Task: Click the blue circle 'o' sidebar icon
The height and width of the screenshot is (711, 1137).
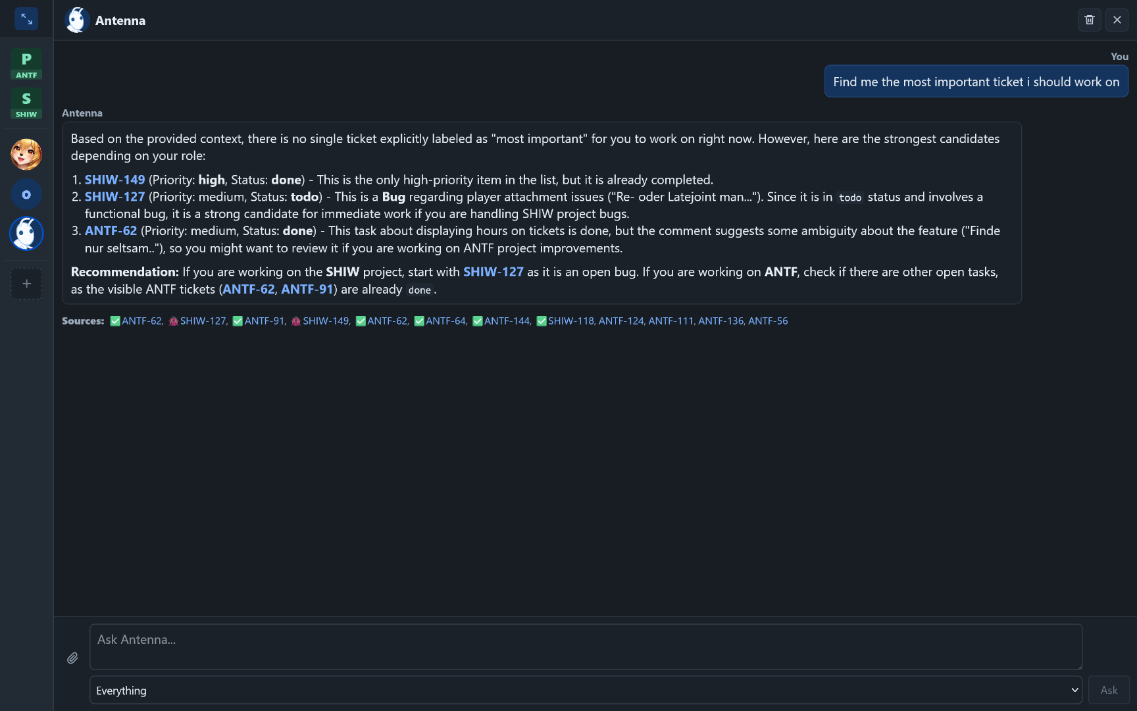Action: pyautogui.click(x=26, y=194)
